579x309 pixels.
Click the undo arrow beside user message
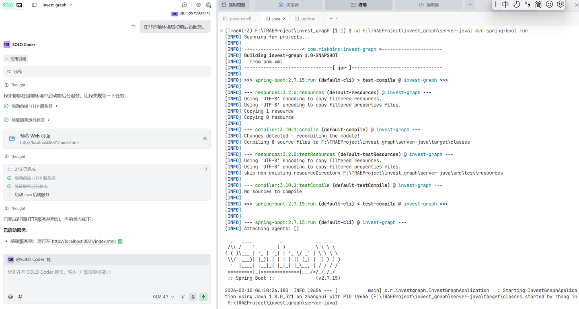pos(133,26)
